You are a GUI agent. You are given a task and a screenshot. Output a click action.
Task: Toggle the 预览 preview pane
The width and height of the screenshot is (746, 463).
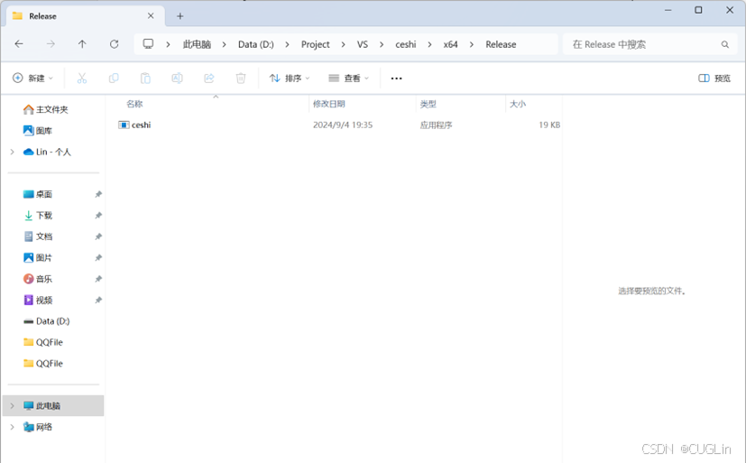click(x=714, y=78)
